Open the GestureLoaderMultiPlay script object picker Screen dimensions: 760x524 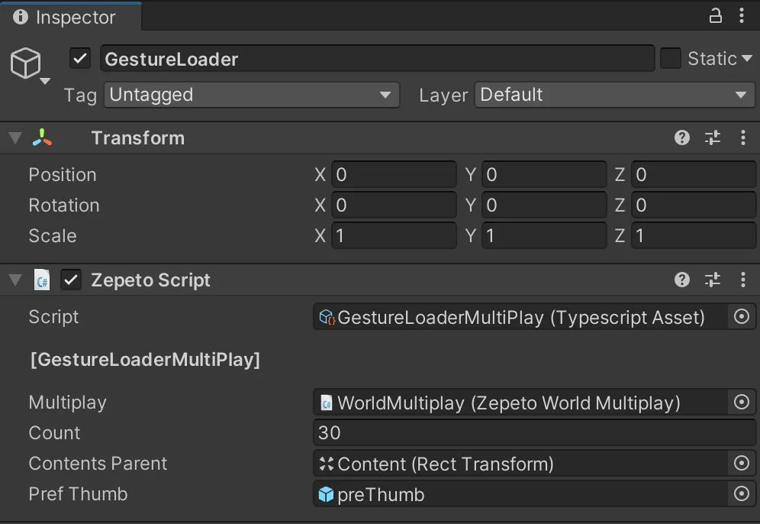742,317
